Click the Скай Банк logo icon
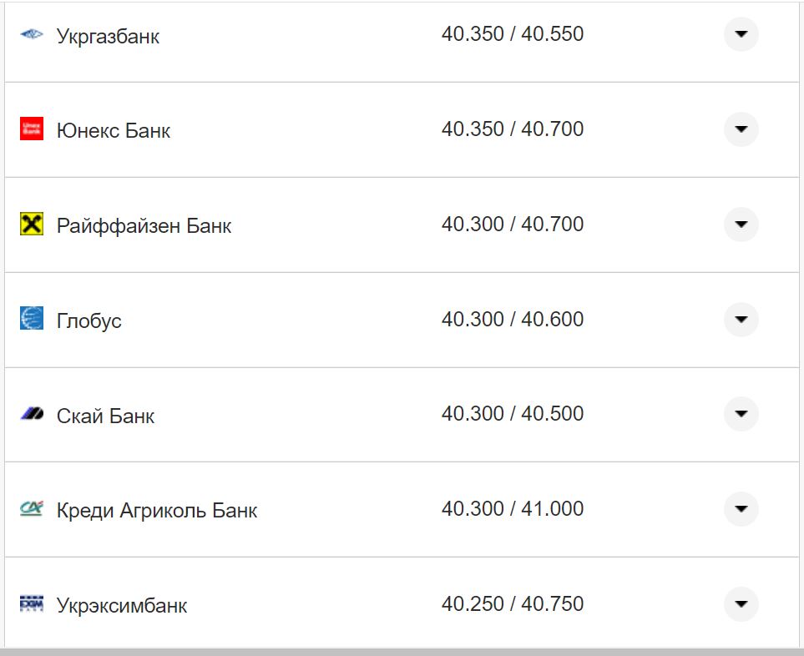The image size is (804, 656). (x=32, y=414)
